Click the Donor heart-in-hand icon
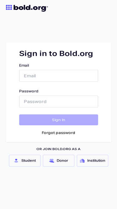The height and width of the screenshot is (209, 117). [51, 161]
